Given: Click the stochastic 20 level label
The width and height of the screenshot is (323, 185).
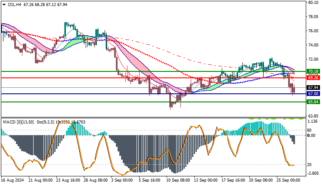Looking at the screenshot, I should 309,165.
